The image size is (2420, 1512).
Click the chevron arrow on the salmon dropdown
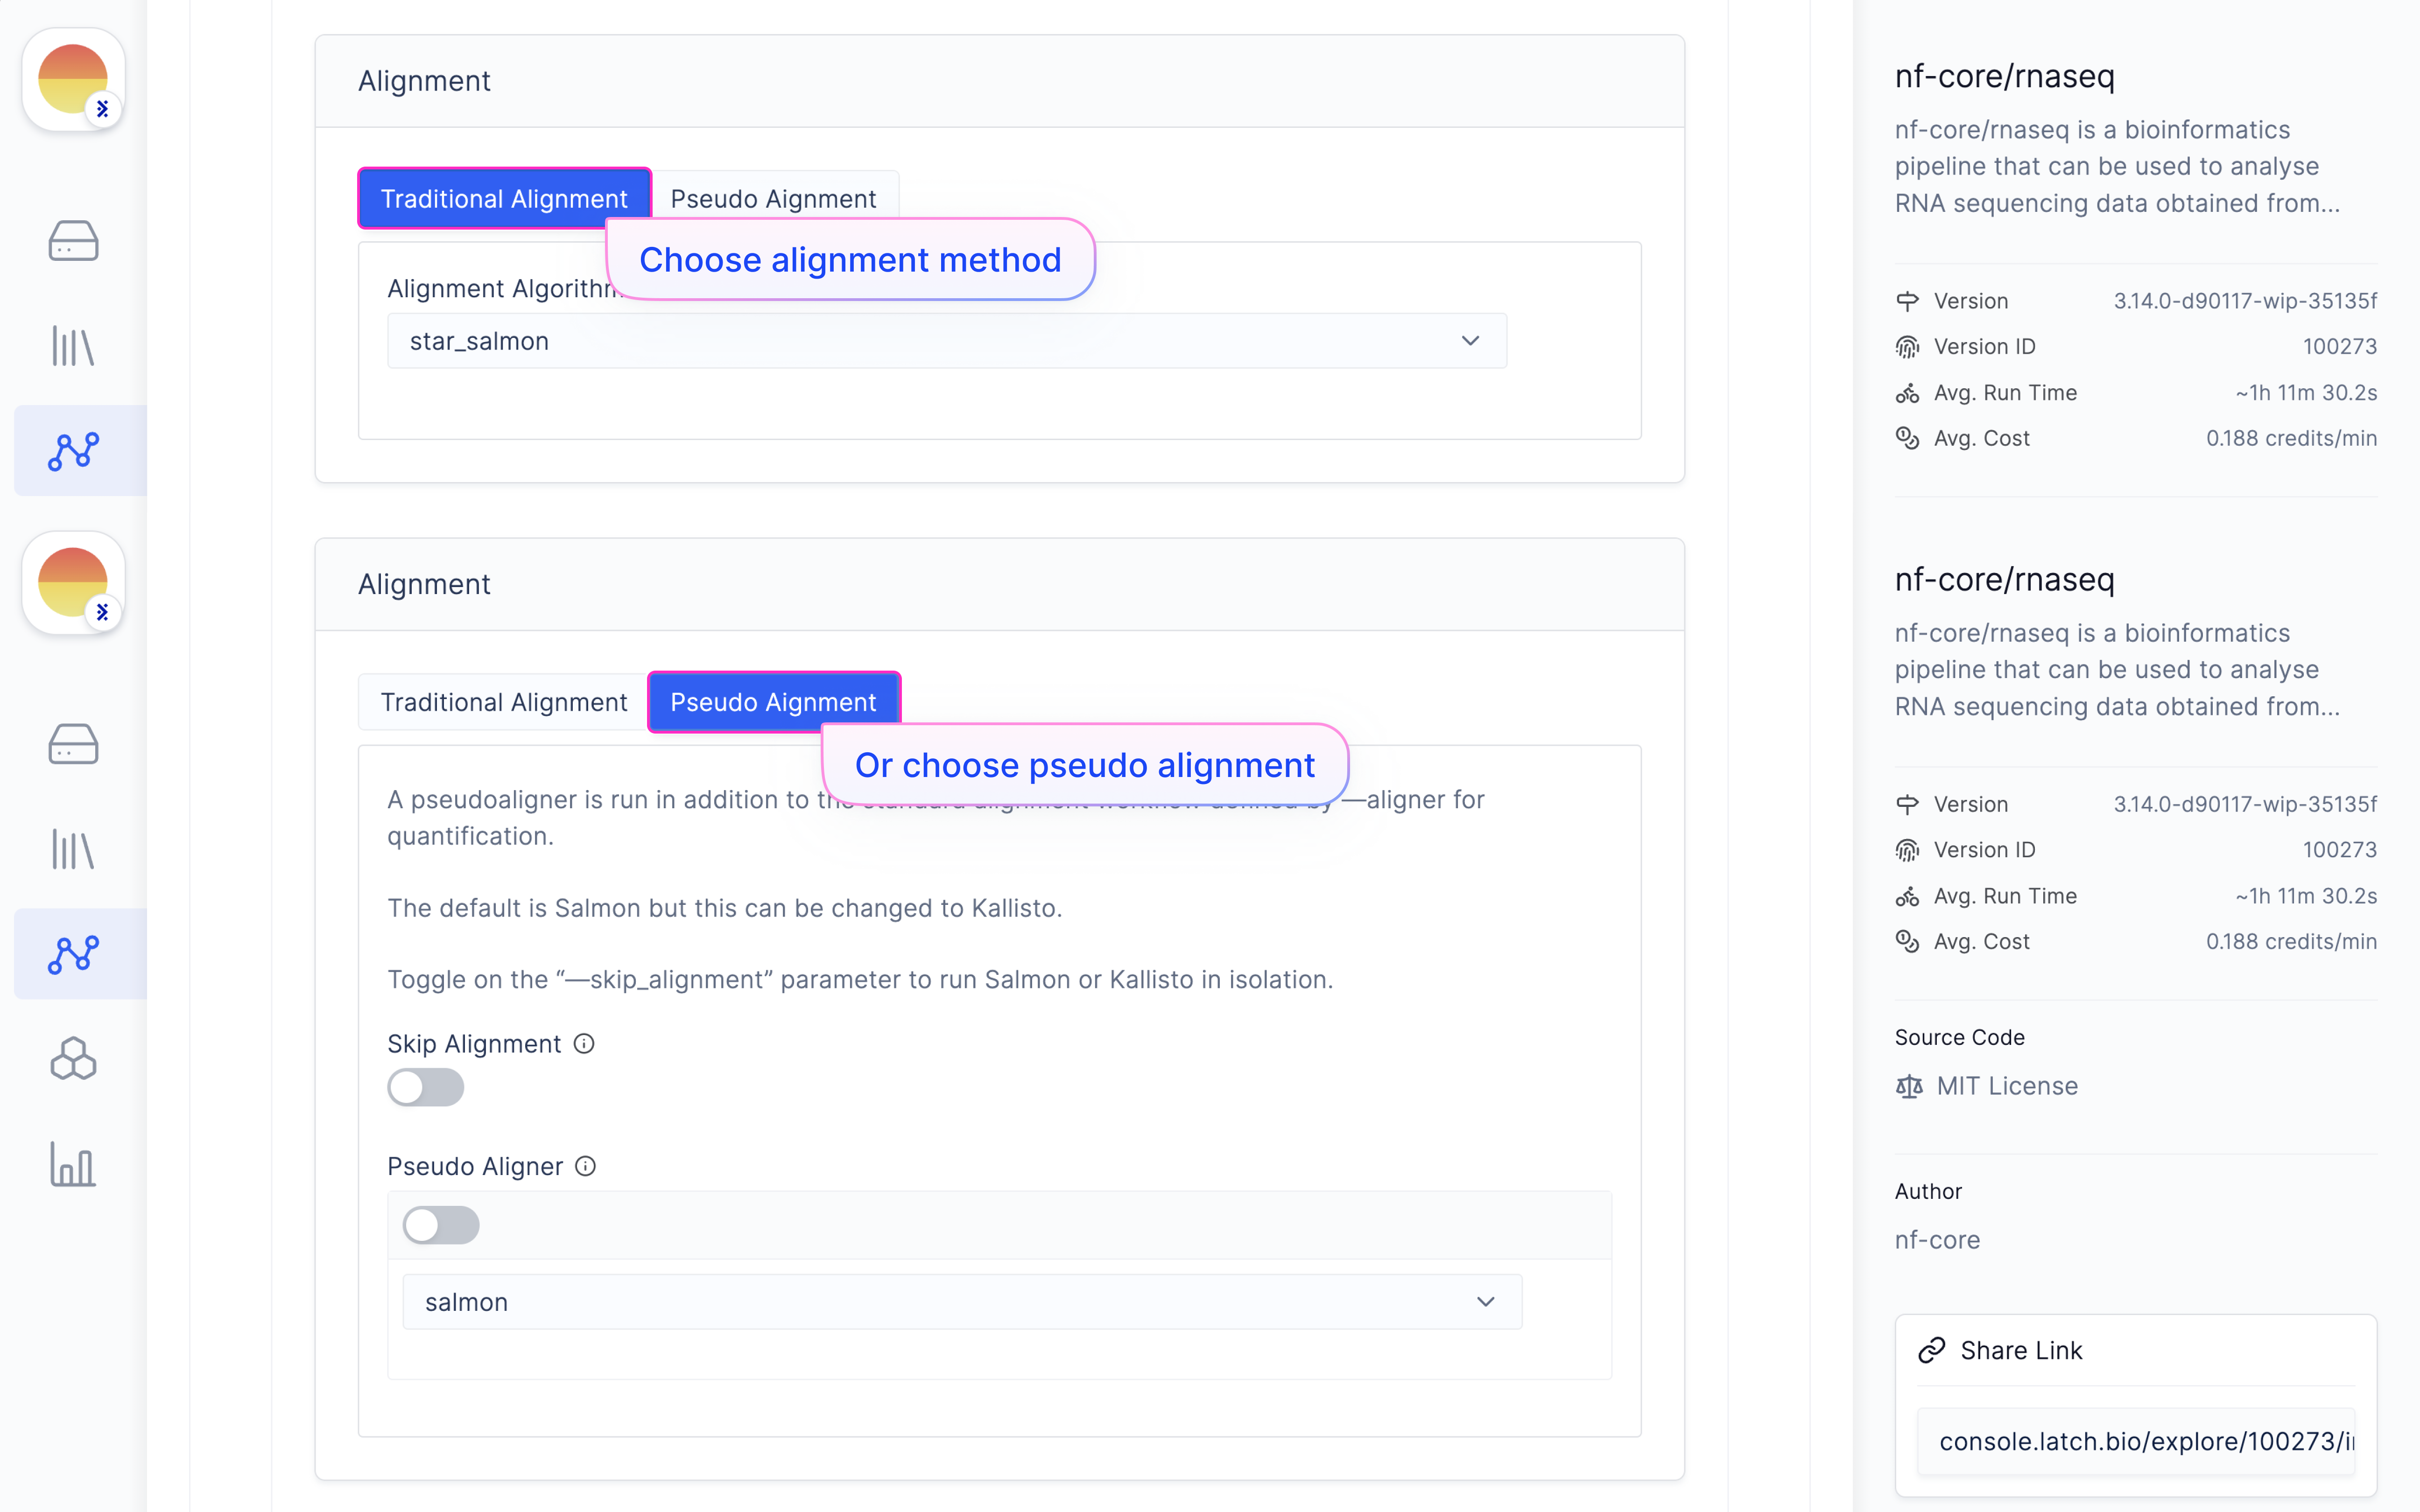click(x=1486, y=1302)
